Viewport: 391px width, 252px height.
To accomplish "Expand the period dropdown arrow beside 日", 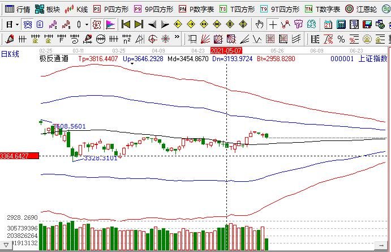I will pos(17,24).
